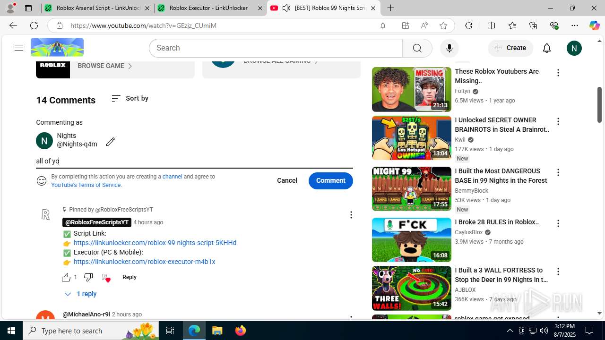Image resolution: width=605 pixels, height=340 pixels.
Task: Open BROWSE GAME chevron link
Action: (105, 66)
